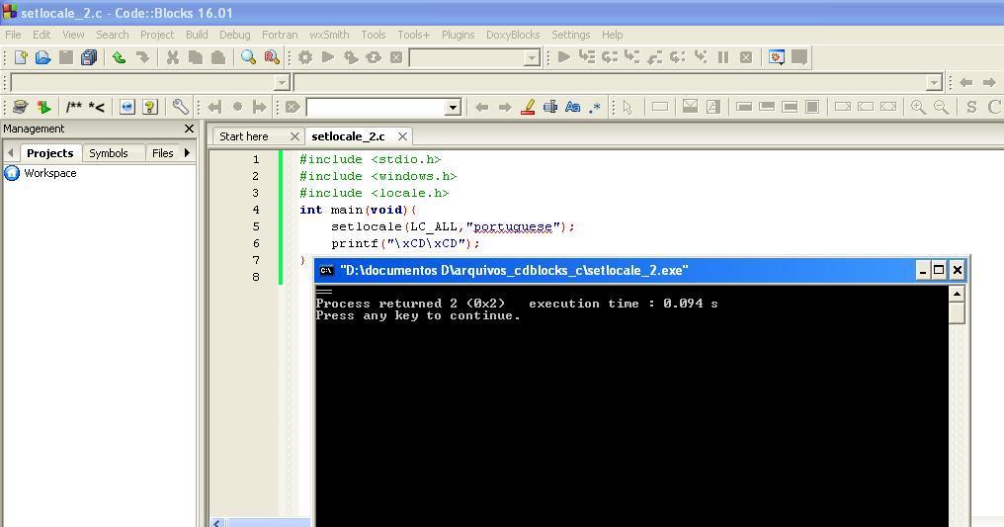The height and width of the screenshot is (527, 1004).
Task: Select the Projects tab
Action: [50, 153]
